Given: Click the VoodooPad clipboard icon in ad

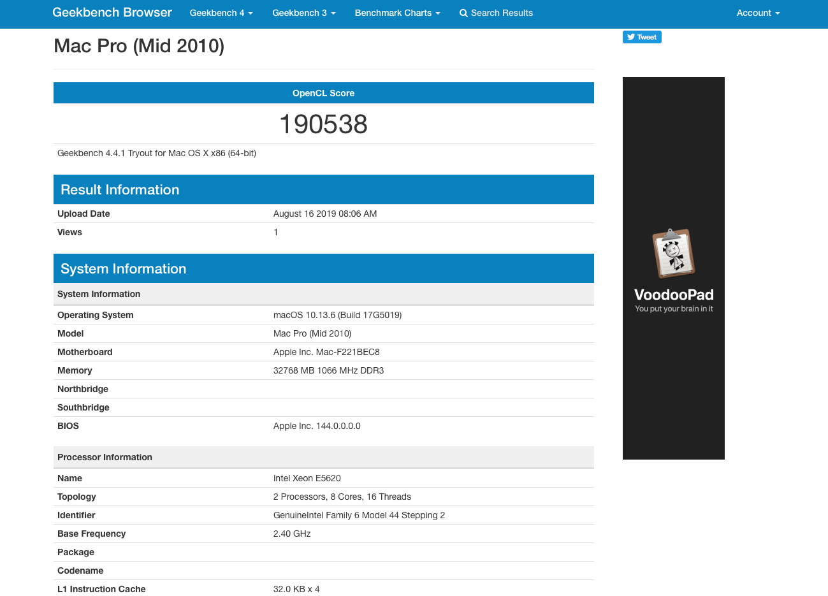Looking at the screenshot, I should click(673, 253).
